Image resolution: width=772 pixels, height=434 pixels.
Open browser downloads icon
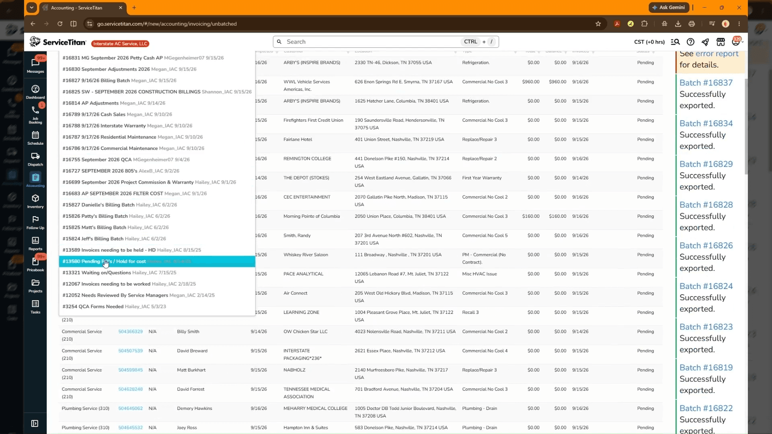click(678, 24)
